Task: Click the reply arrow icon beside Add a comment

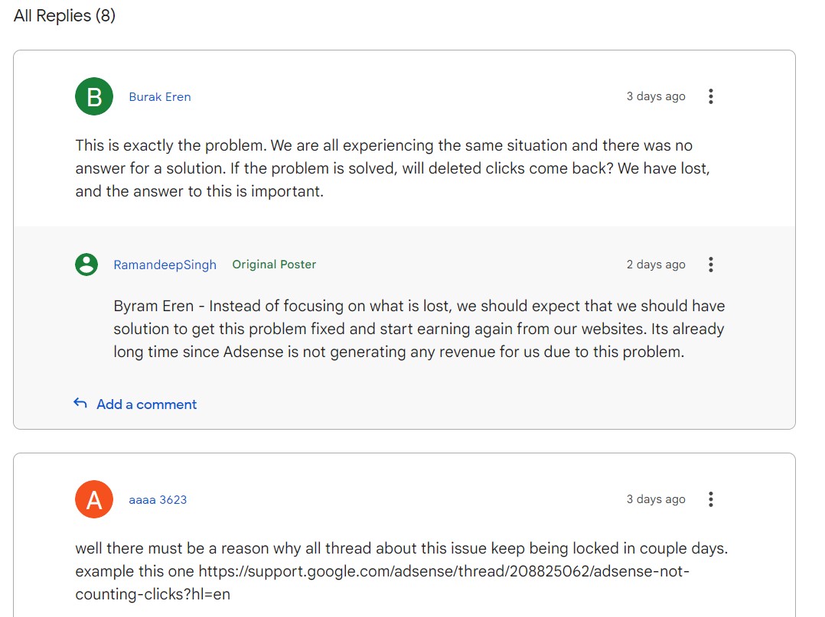Action: coord(80,403)
